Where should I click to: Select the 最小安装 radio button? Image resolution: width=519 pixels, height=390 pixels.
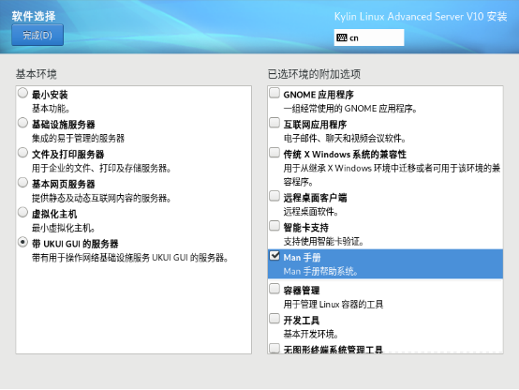click(22, 93)
